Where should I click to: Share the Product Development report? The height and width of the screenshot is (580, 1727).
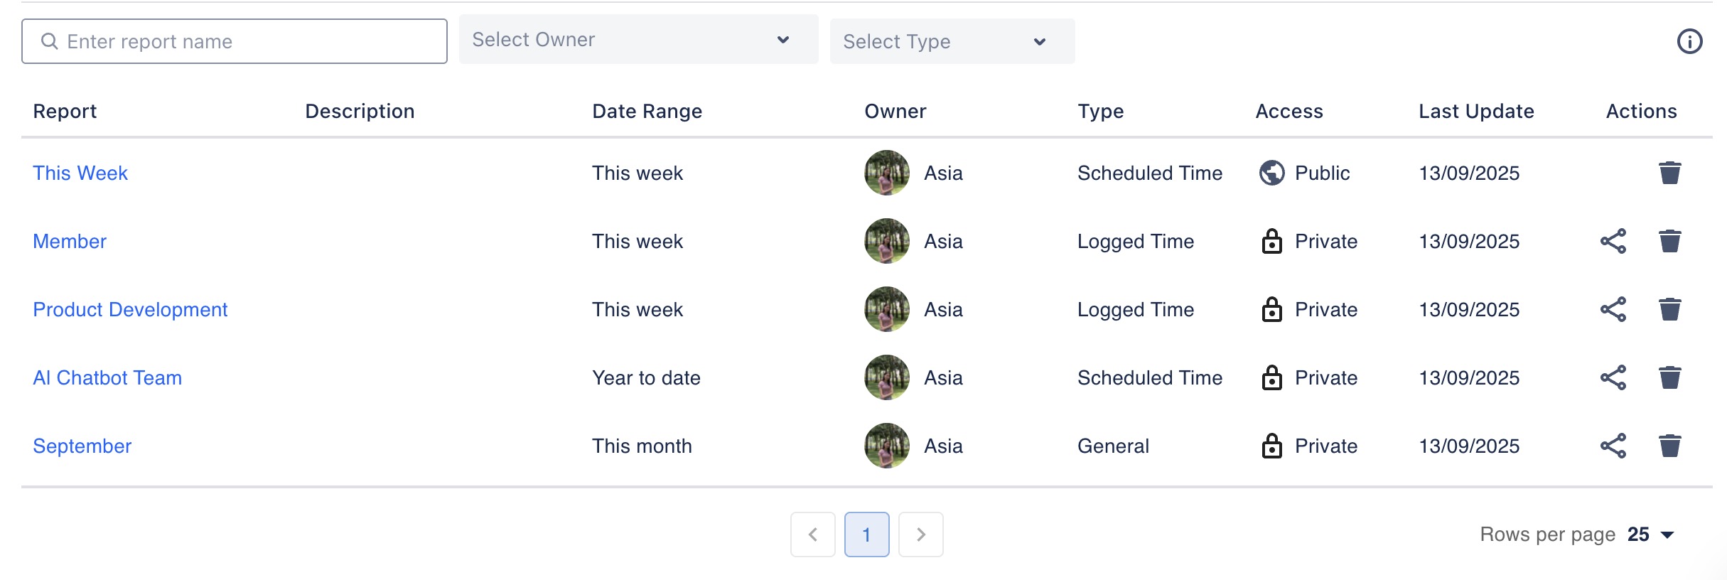click(x=1613, y=309)
